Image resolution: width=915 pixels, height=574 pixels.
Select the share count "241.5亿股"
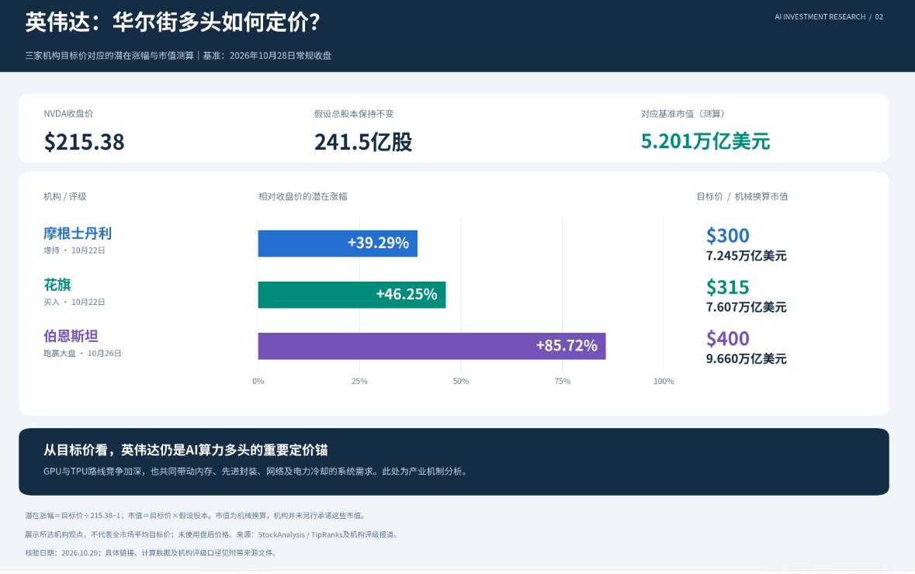coord(363,142)
